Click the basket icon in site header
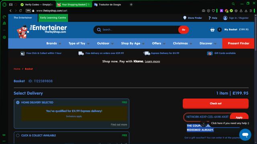Screen dimensions: 257x144 pyautogui.click(x=212, y=30)
